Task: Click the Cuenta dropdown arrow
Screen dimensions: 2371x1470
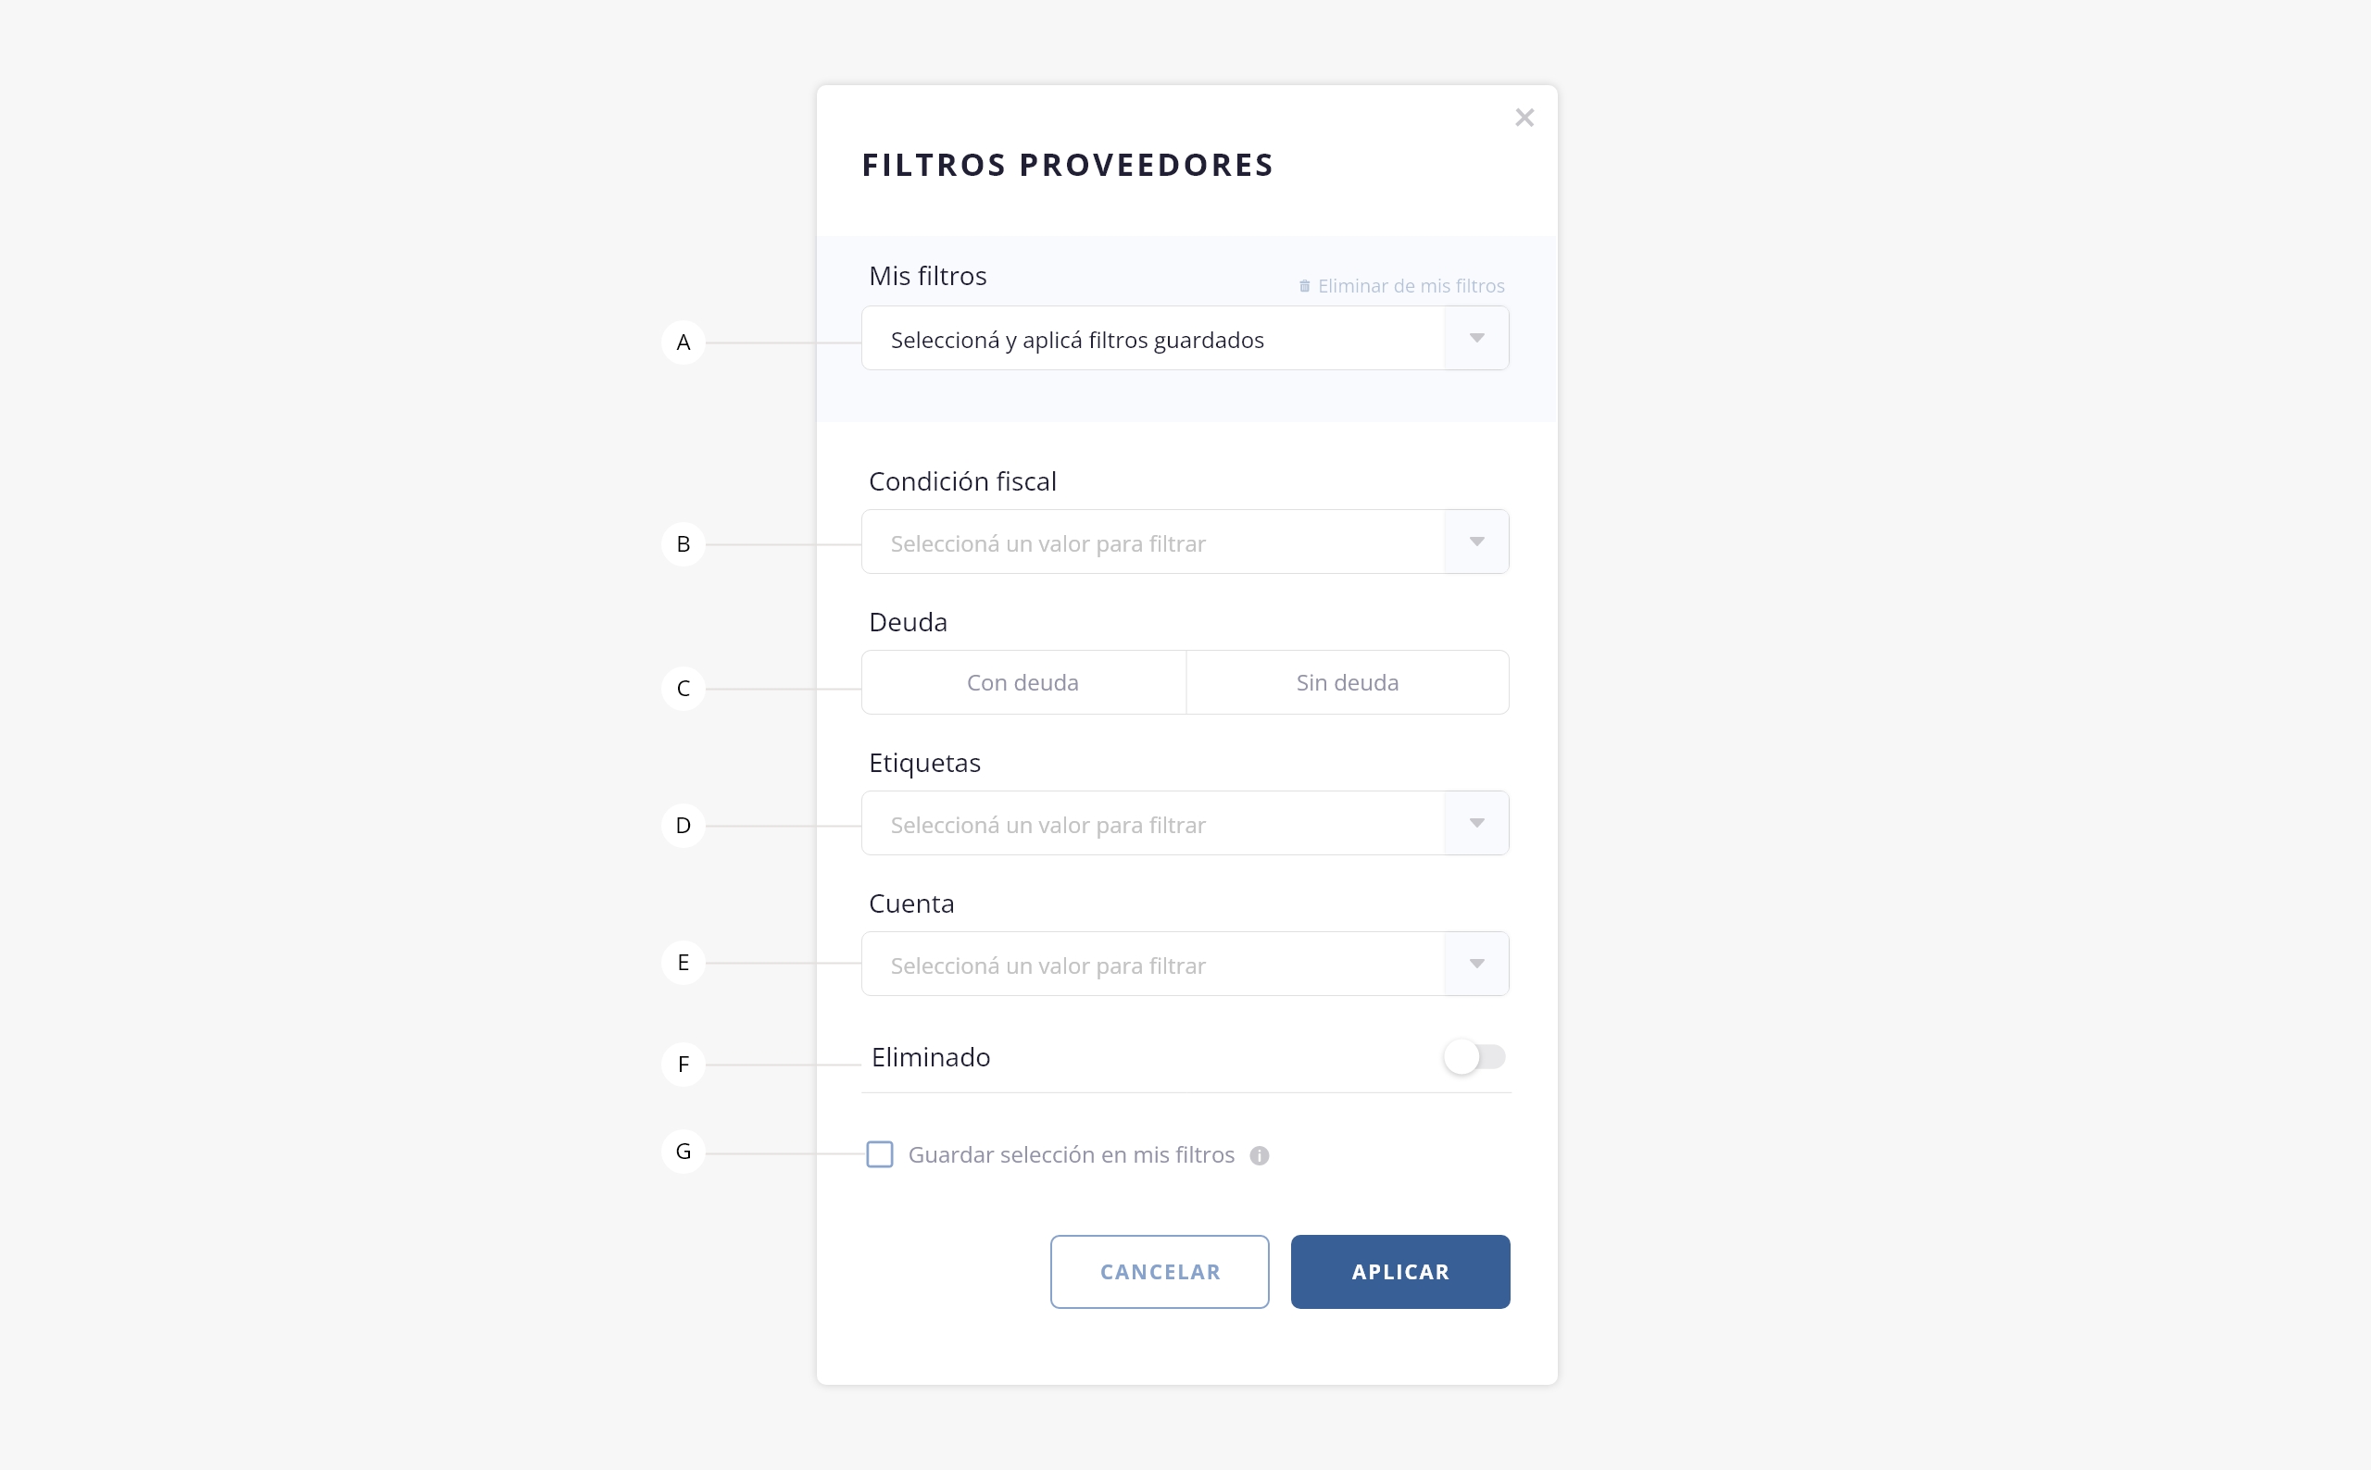Action: click(x=1476, y=964)
